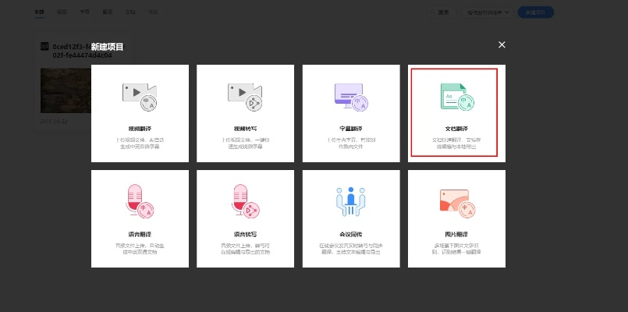Image resolution: width=628 pixels, height=312 pixels.
Task: Choose the 文档翻译 document translation icon
Action: [x=457, y=97]
